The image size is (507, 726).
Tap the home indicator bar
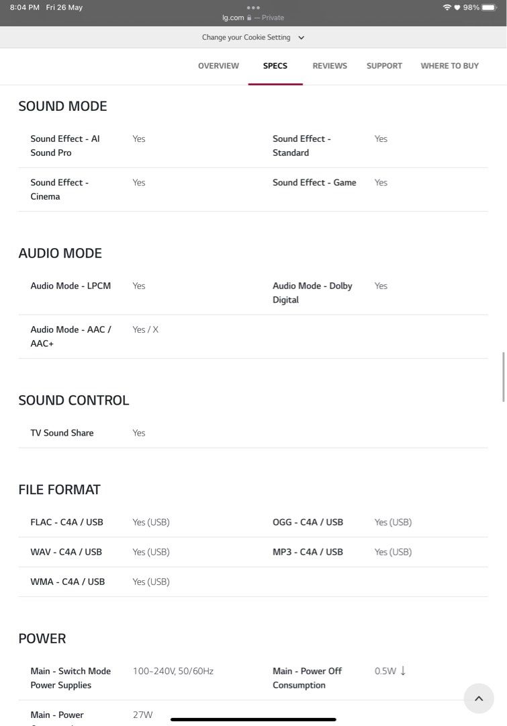(x=253, y=719)
